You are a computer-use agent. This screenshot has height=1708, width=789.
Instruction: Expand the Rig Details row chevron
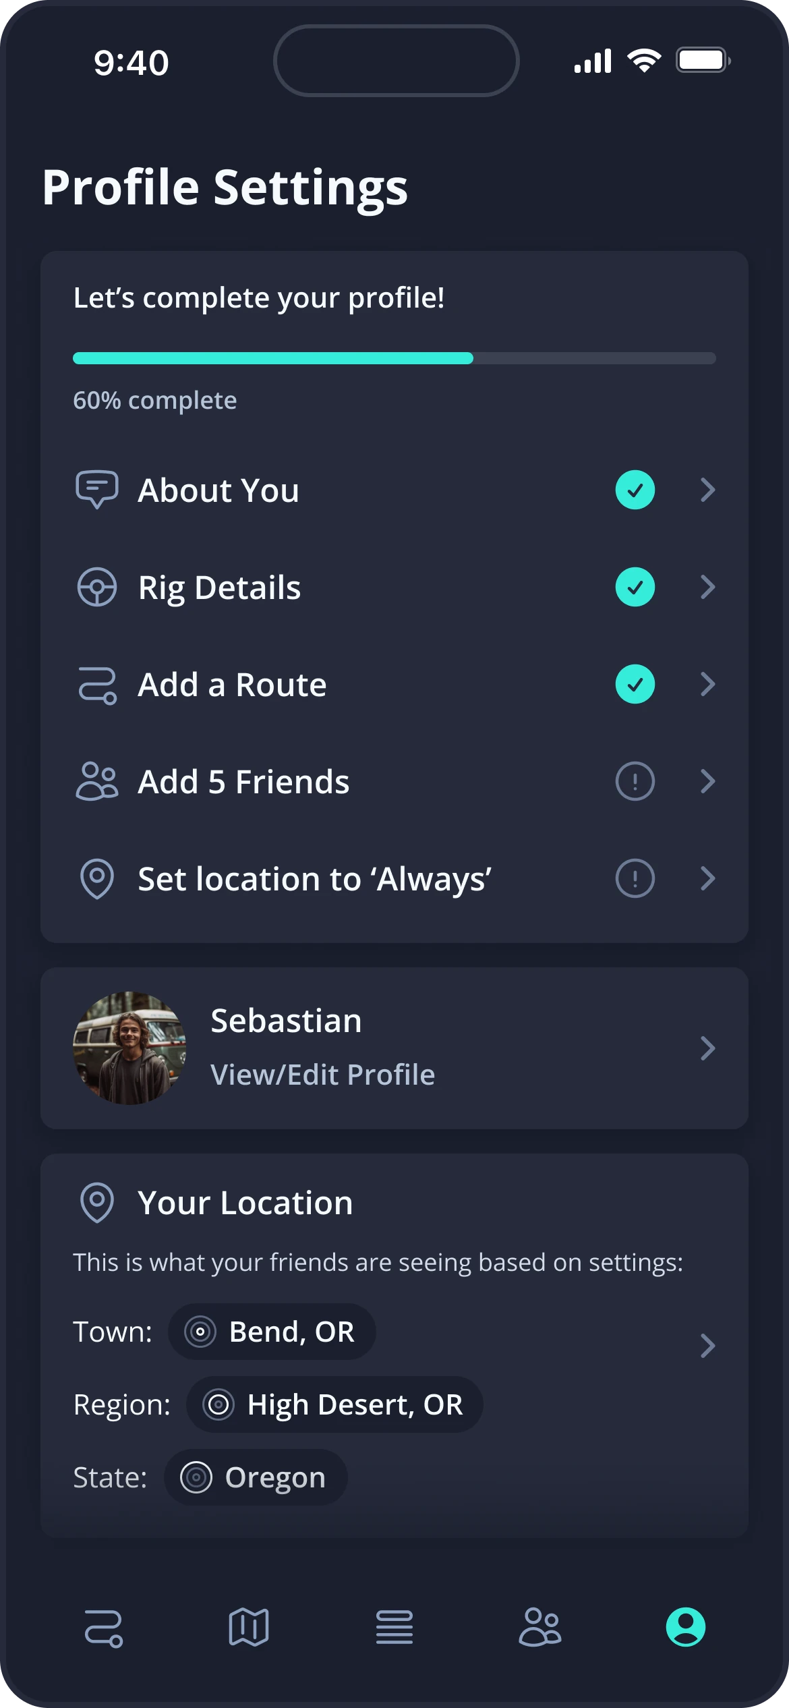(x=707, y=587)
